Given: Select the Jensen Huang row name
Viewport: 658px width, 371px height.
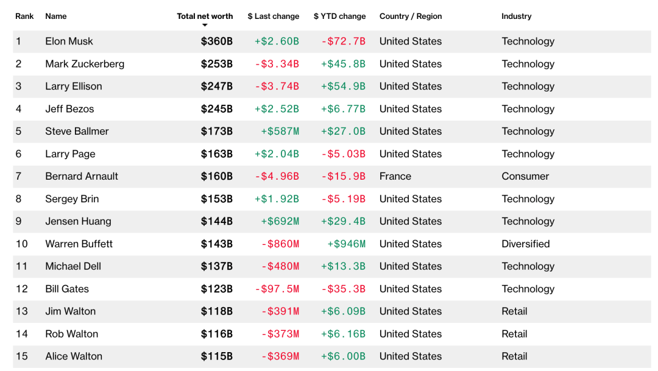Looking at the screenshot, I should 78,222.
